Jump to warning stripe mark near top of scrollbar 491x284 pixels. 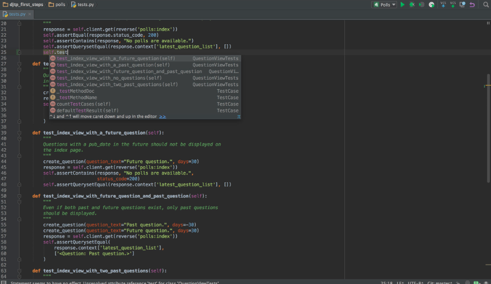[488, 86]
